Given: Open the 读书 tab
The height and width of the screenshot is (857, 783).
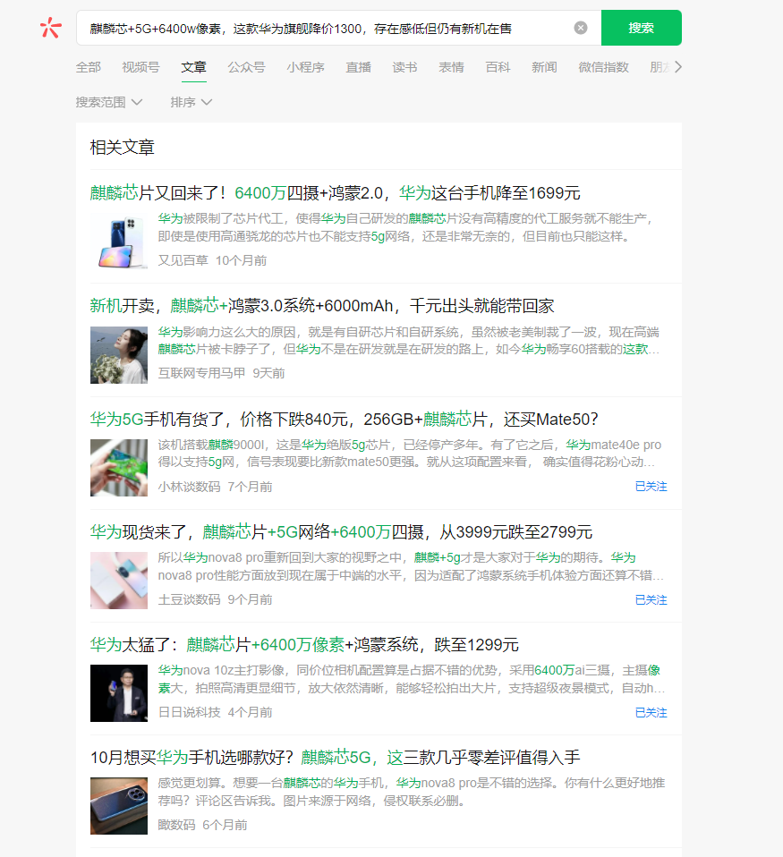Looking at the screenshot, I should (404, 67).
